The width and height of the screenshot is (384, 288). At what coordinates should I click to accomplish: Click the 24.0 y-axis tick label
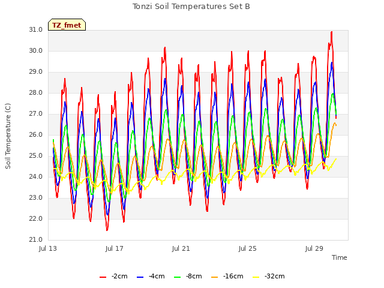(x=36, y=176)
